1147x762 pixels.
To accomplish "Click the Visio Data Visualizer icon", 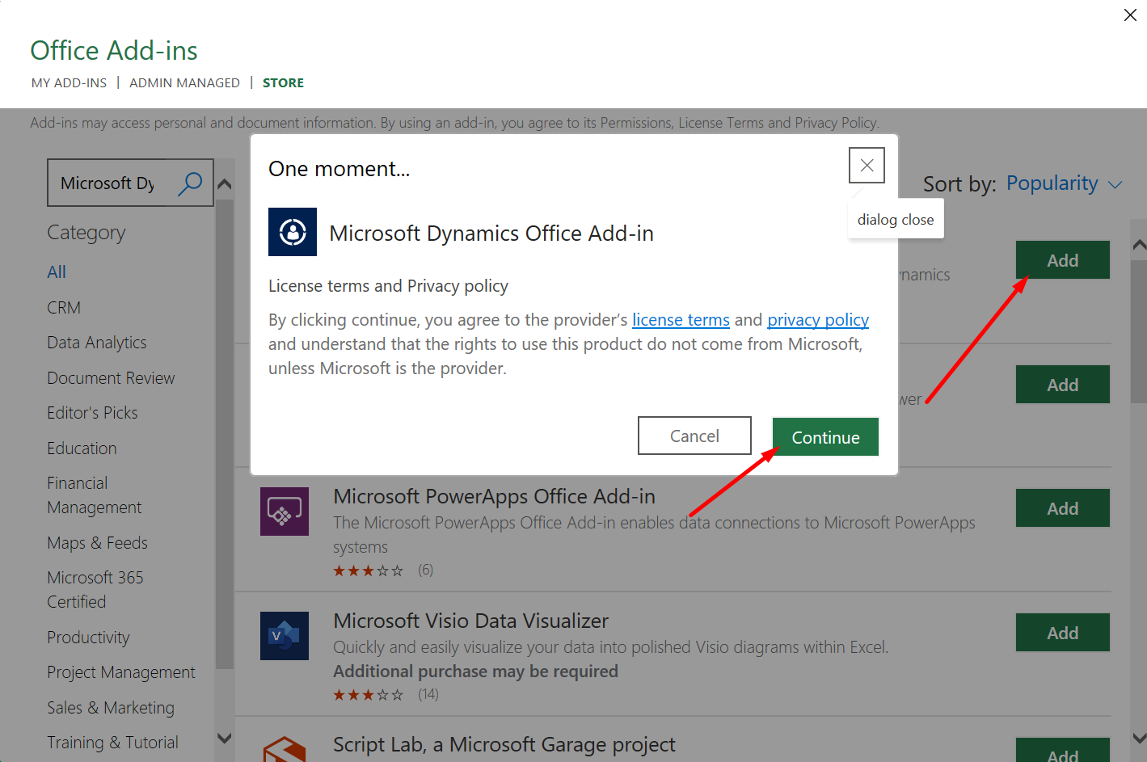I will click(285, 636).
